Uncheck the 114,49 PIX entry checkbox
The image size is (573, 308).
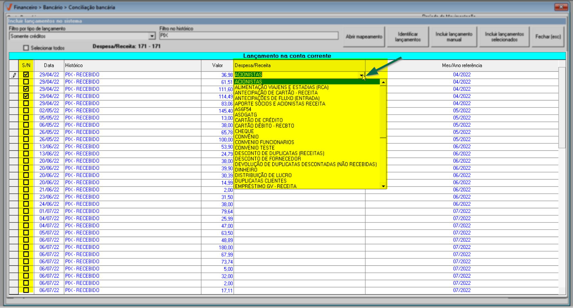tap(26, 96)
